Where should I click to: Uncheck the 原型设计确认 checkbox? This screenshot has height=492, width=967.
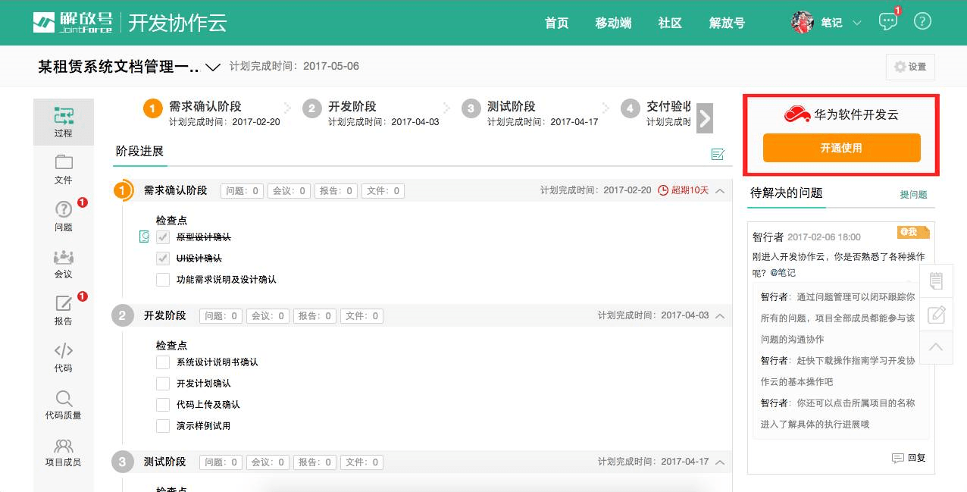coord(163,237)
